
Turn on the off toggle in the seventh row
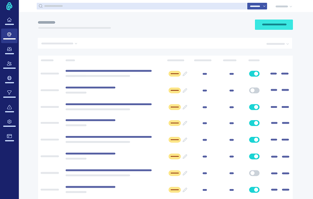pos(254,173)
